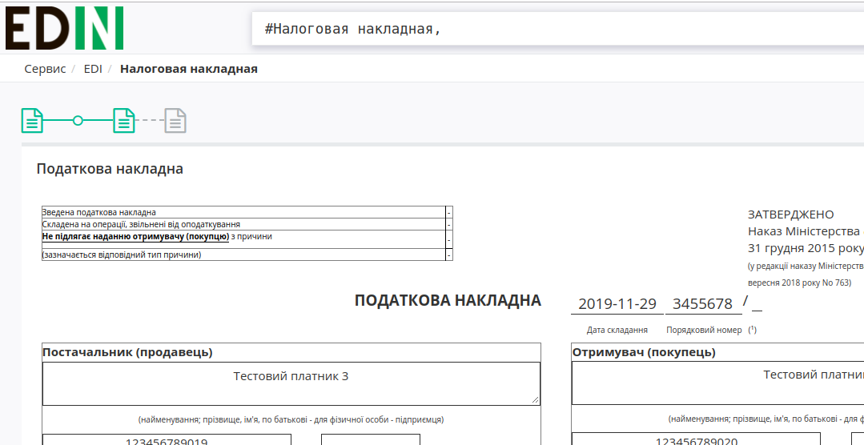Click the second green document step icon

click(124, 121)
